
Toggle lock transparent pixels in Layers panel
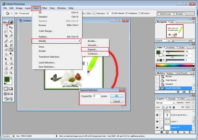coord(163,107)
